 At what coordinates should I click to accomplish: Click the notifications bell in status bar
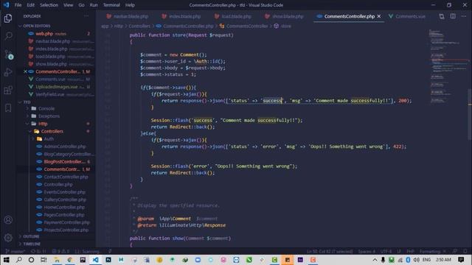pyautogui.click(x=465, y=252)
